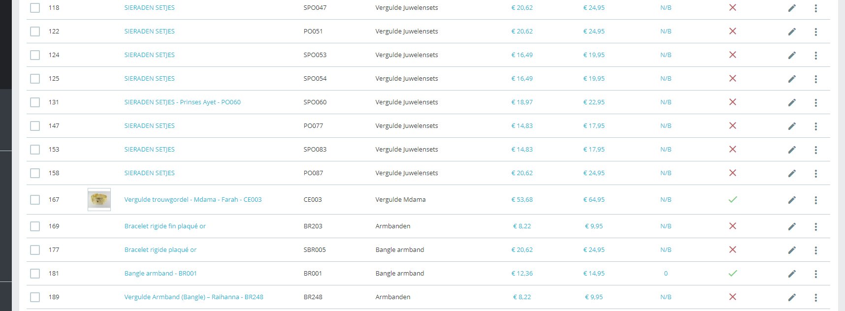Tick the checkbox for product 169

click(35, 226)
